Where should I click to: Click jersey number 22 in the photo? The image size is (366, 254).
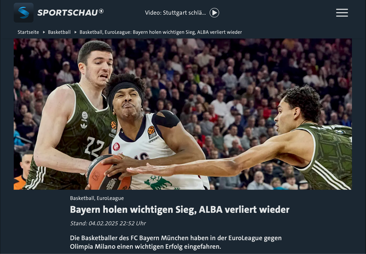click(94, 147)
